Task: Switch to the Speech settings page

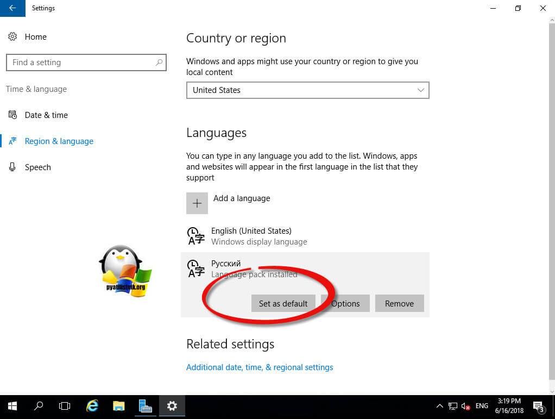Action: [x=37, y=167]
